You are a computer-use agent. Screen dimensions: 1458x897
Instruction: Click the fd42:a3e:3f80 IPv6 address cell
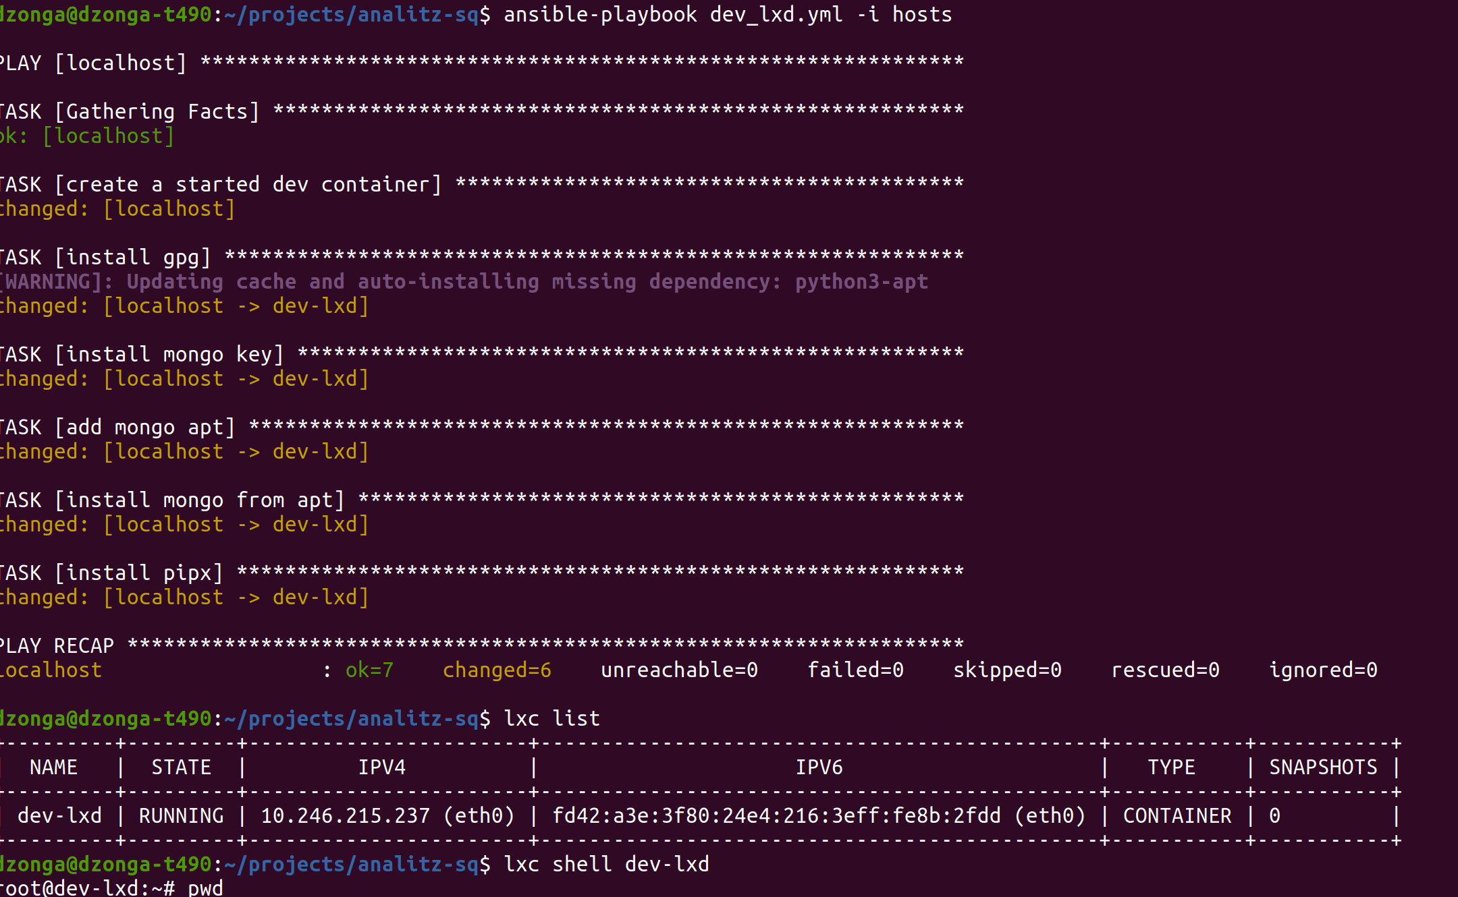click(x=819, y=815)
